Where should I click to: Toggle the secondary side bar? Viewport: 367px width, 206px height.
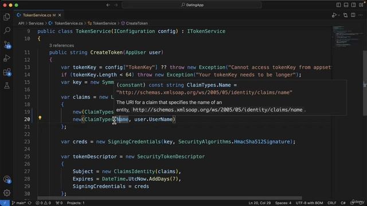pyautogui.click(x=353, y=5)
